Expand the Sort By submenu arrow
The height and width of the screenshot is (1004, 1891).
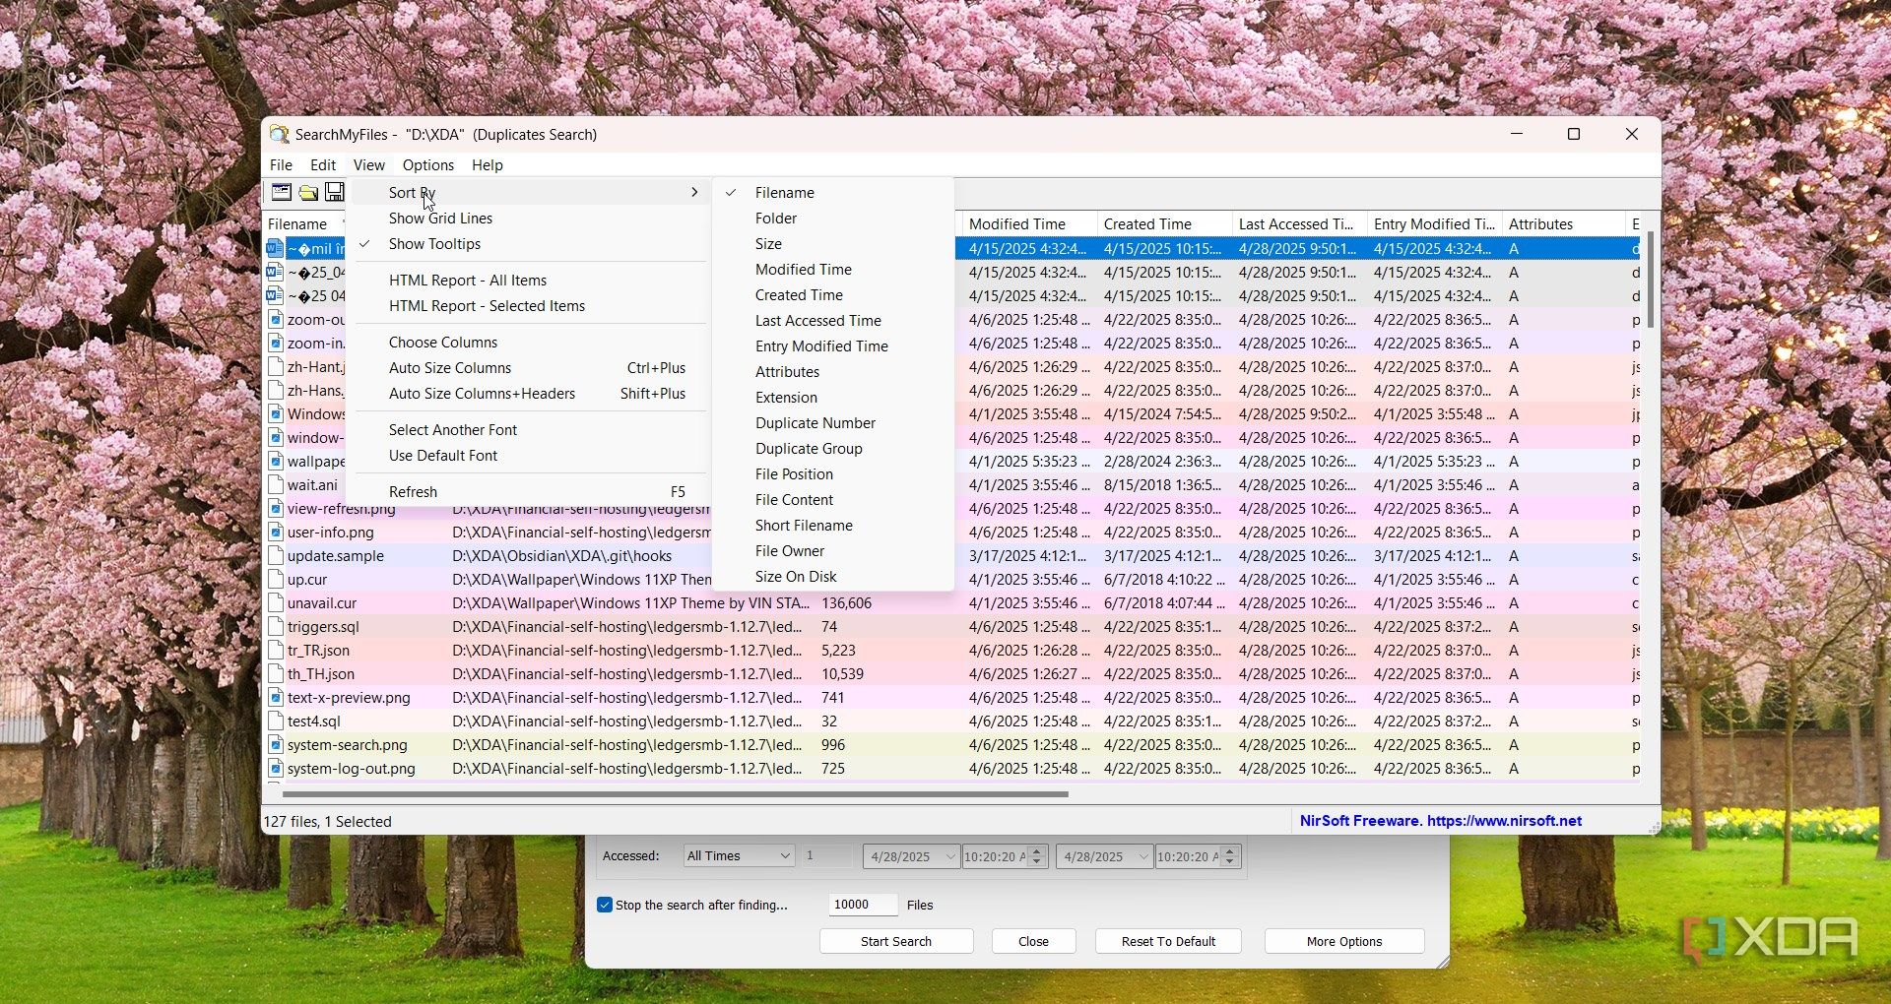pos(694,193)
